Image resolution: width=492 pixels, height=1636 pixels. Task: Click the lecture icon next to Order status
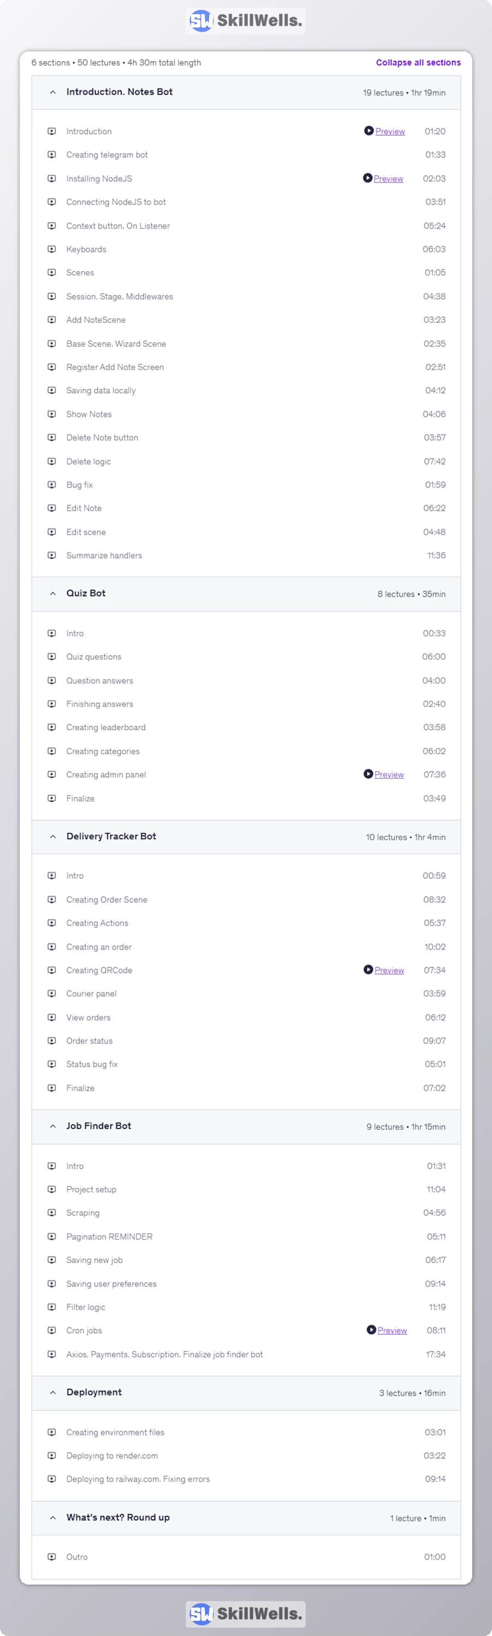[52, 1040]
